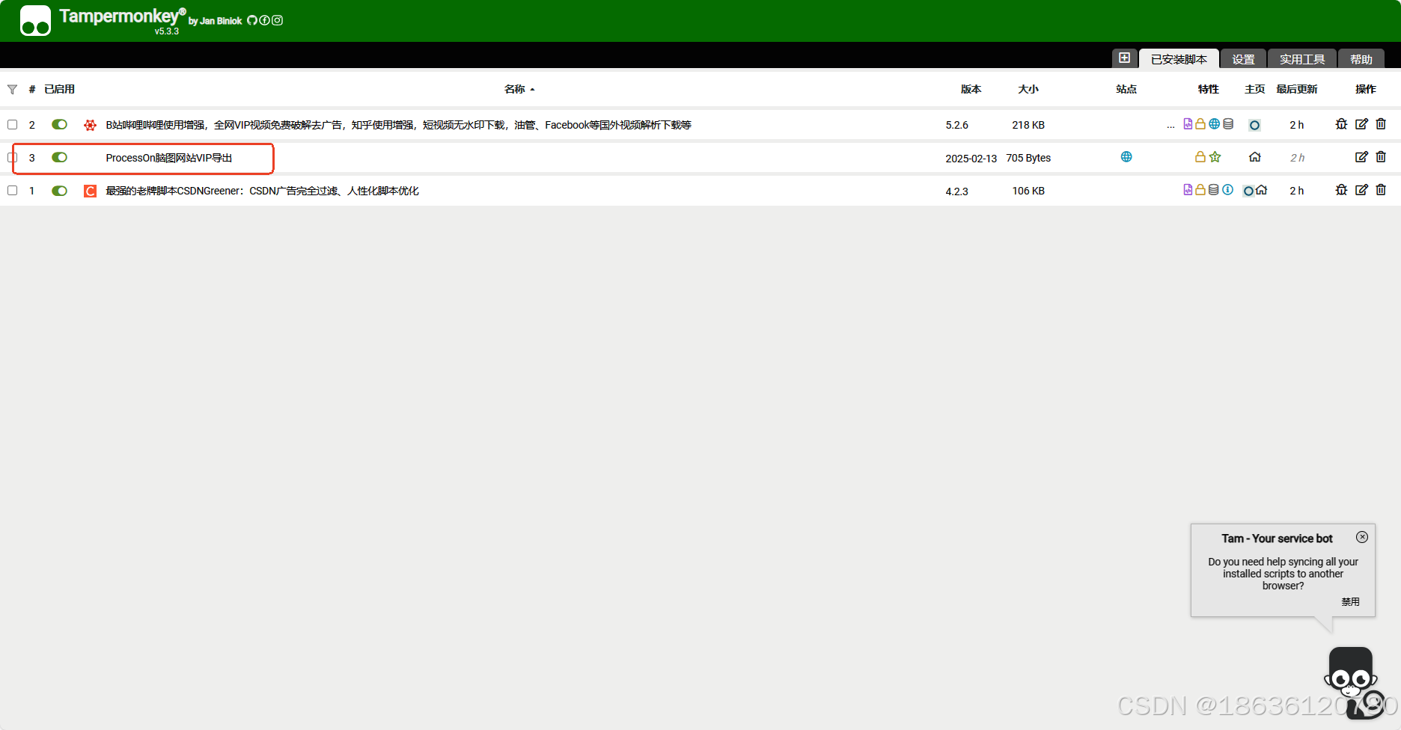The width and height of the screenshot is (1401, 730).
Task: Open the Instagram icon in header
Action: point(277,20)
